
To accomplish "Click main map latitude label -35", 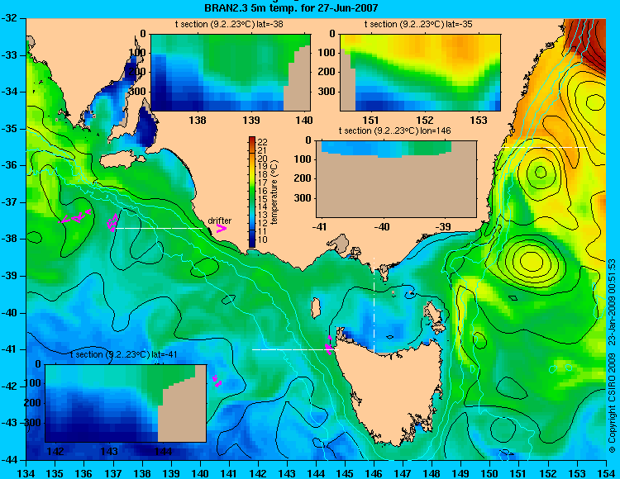I will 10,129.
